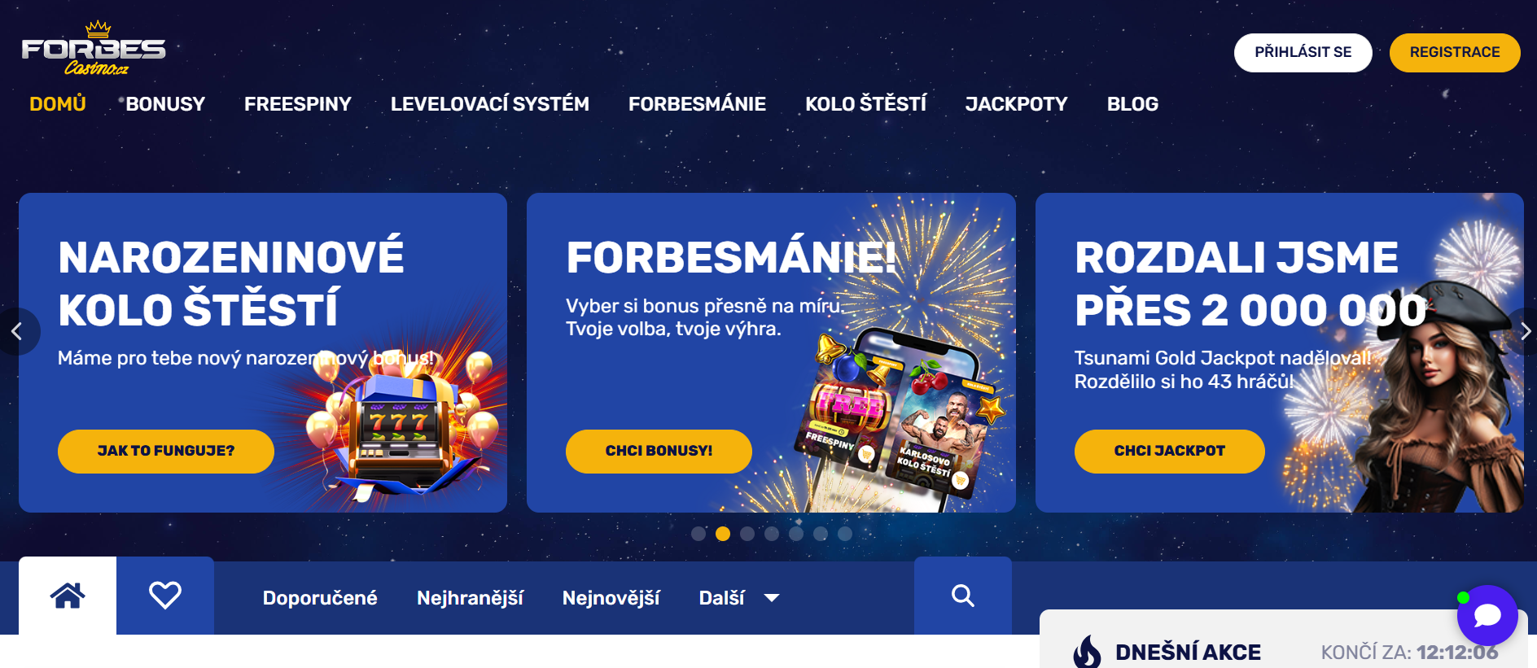1537x668 pixels.
Task: Click the arrow next to Další
Action: coord(772,598)
